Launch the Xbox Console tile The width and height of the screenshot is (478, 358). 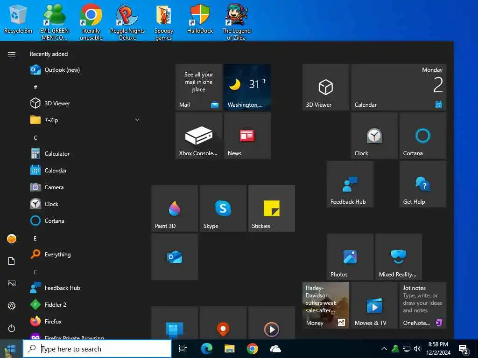coord(199,136)
